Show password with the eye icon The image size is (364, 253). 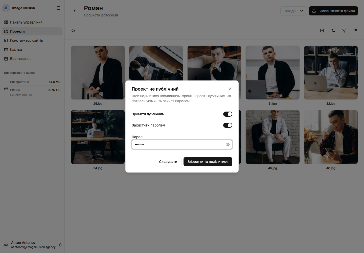click(228, 144)
